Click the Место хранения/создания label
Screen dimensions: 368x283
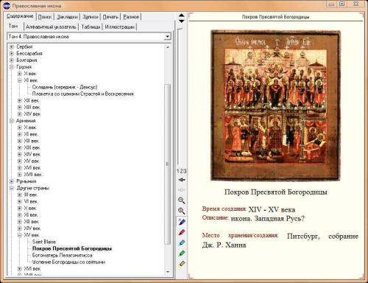240,235
